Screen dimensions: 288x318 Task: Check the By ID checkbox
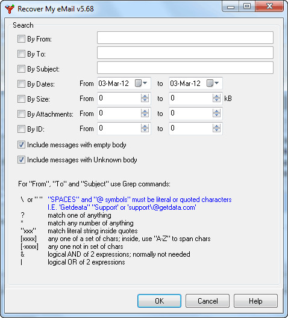[21, 129]
